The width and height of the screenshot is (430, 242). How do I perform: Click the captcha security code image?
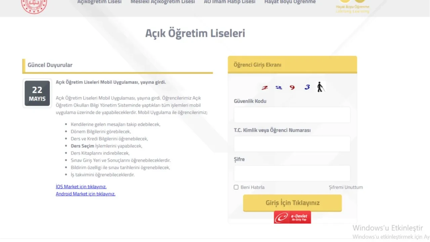[x=286, y=87]
